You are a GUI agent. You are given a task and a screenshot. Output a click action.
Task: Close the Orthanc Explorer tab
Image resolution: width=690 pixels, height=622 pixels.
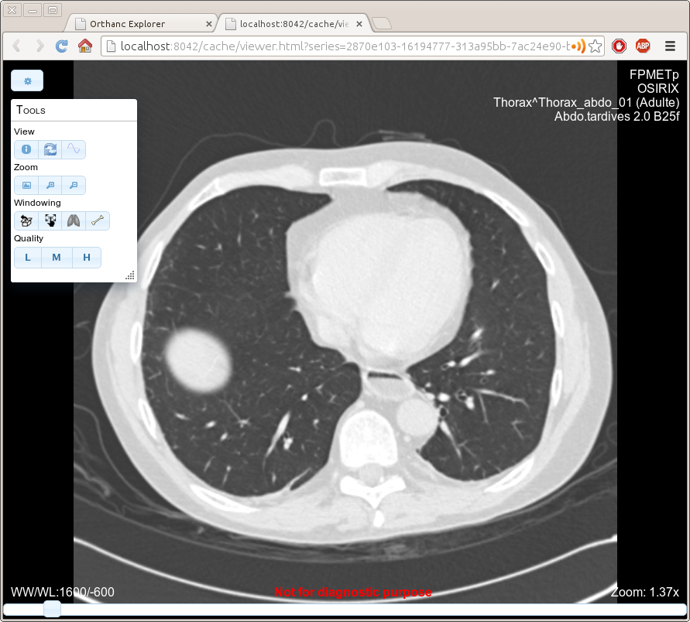click(209, 24)
